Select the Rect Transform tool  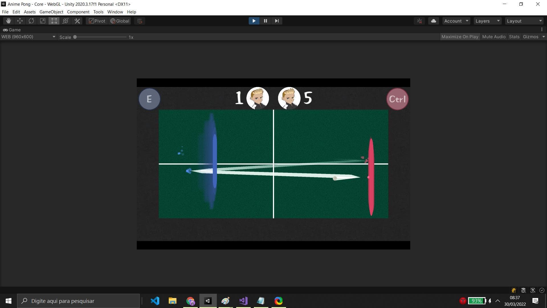54,21
